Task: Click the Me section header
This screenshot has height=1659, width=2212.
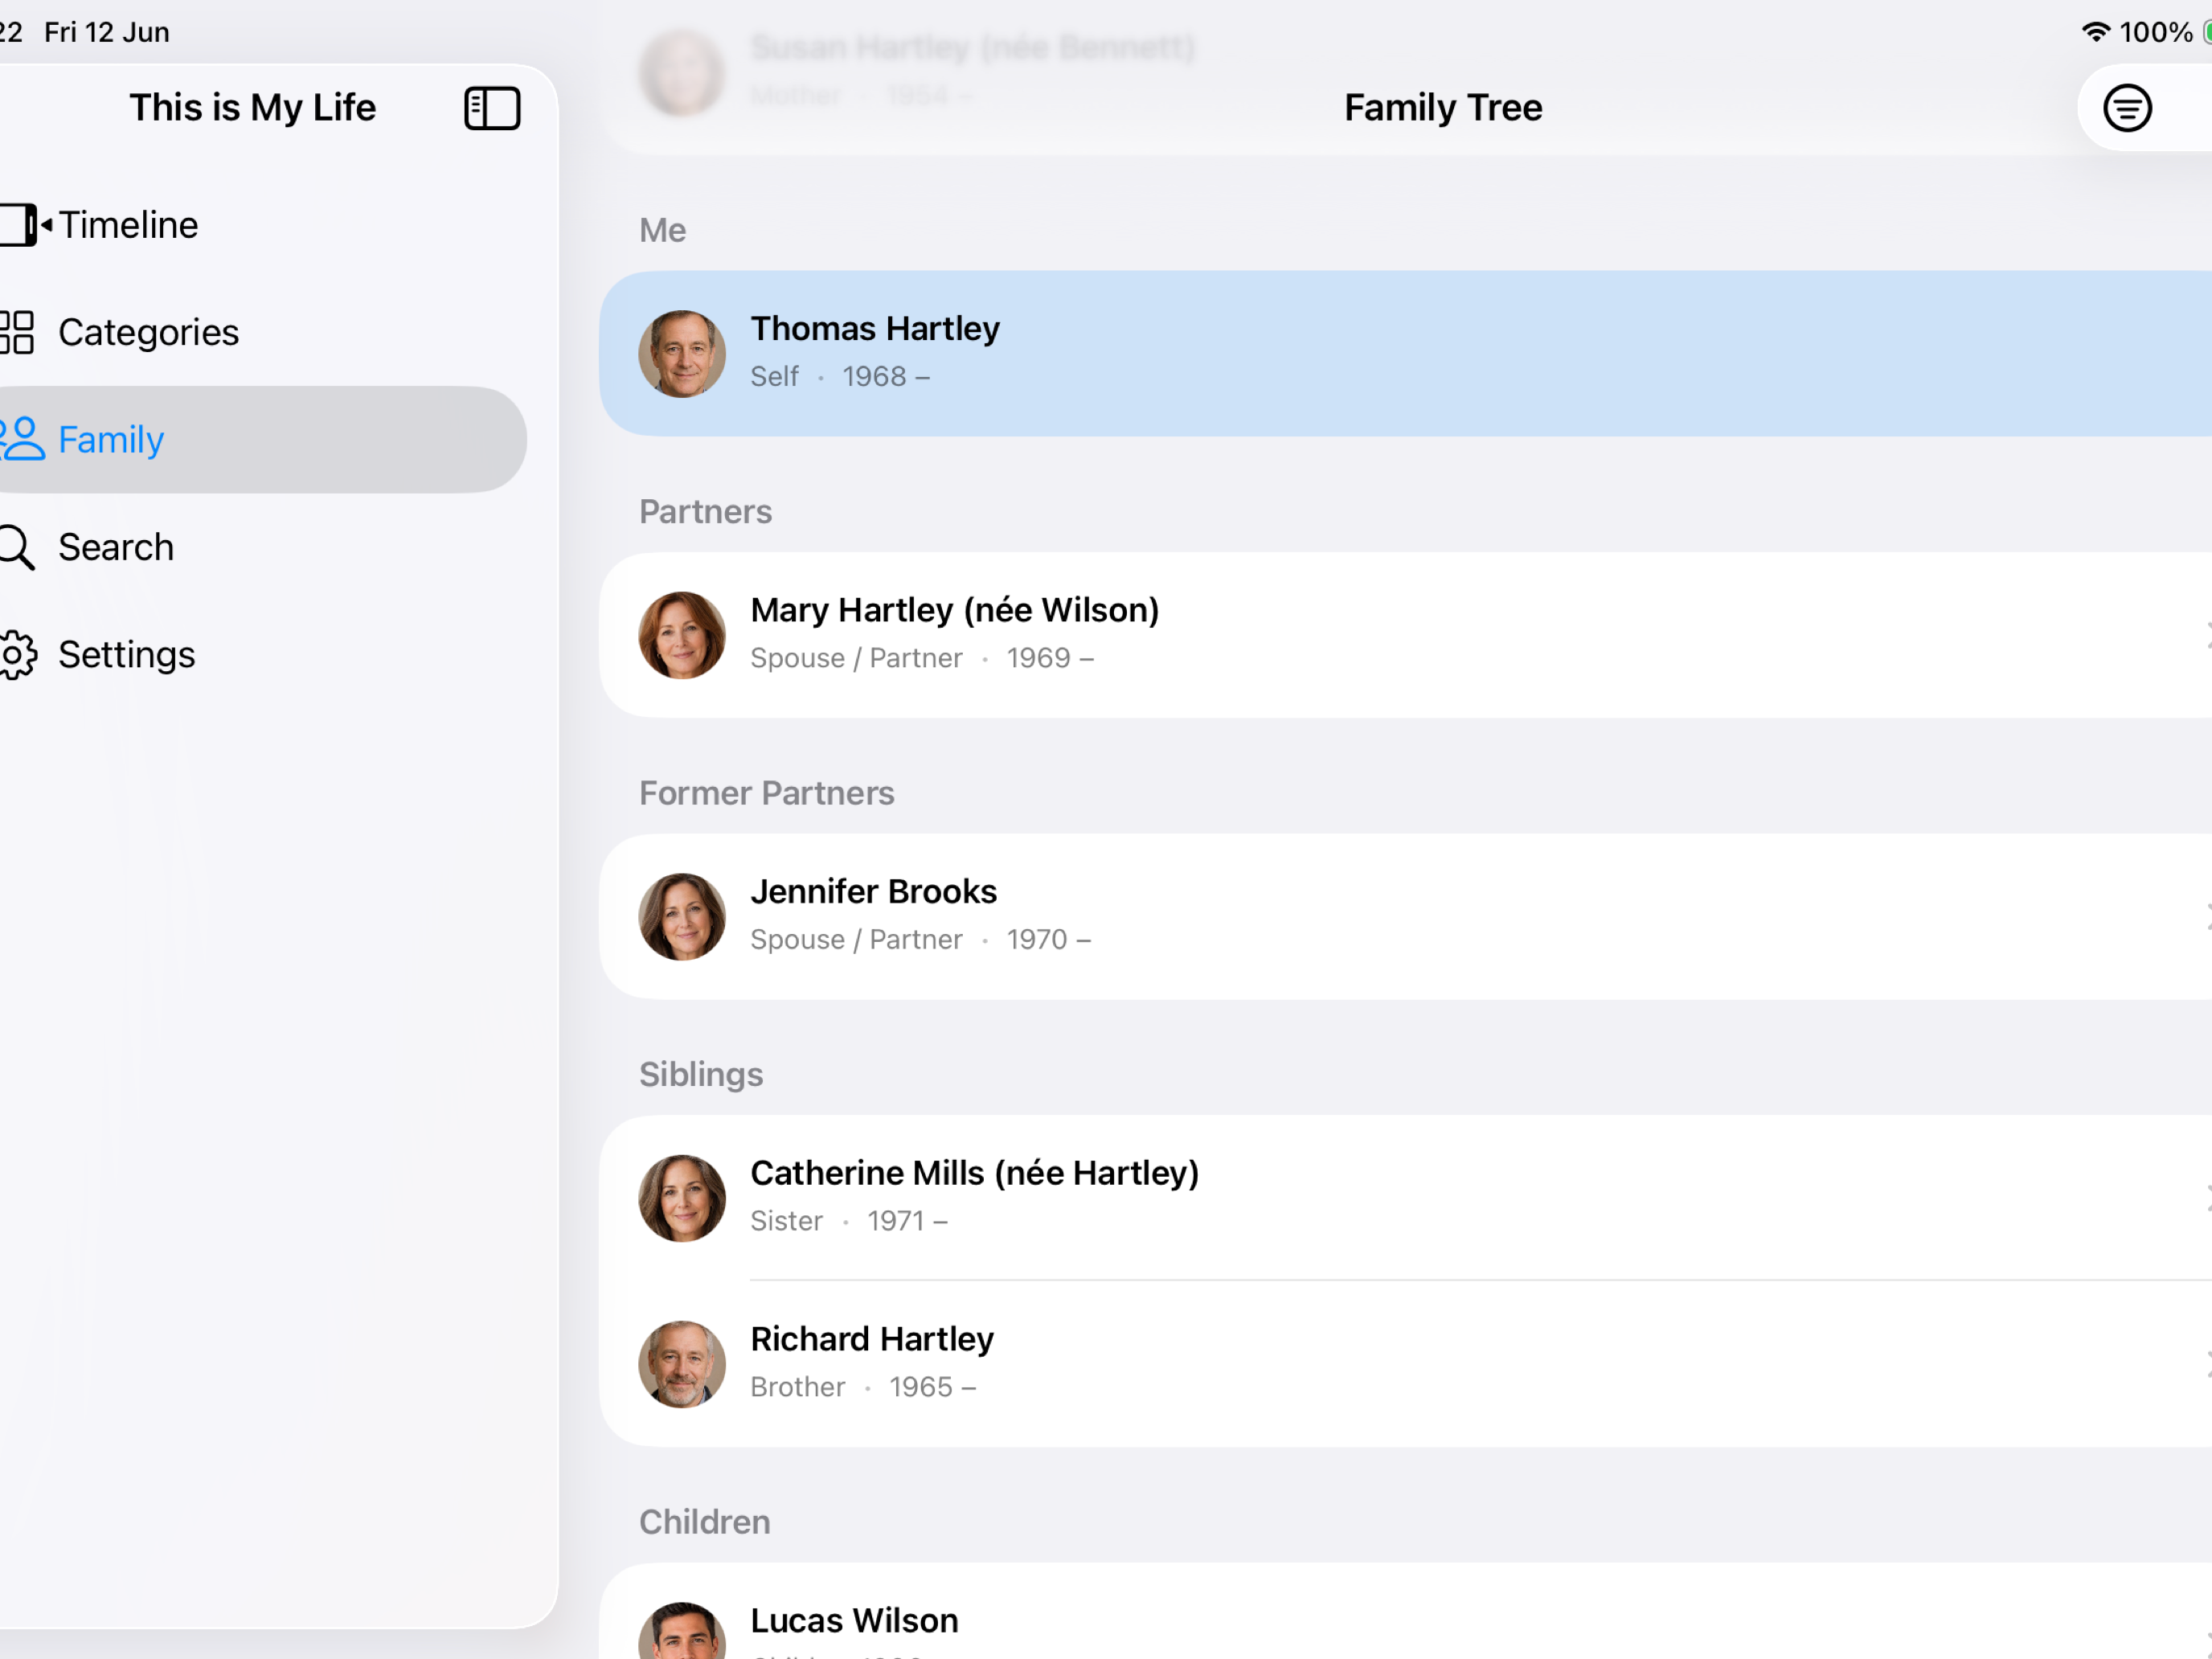Action: (x=663, y=230)
